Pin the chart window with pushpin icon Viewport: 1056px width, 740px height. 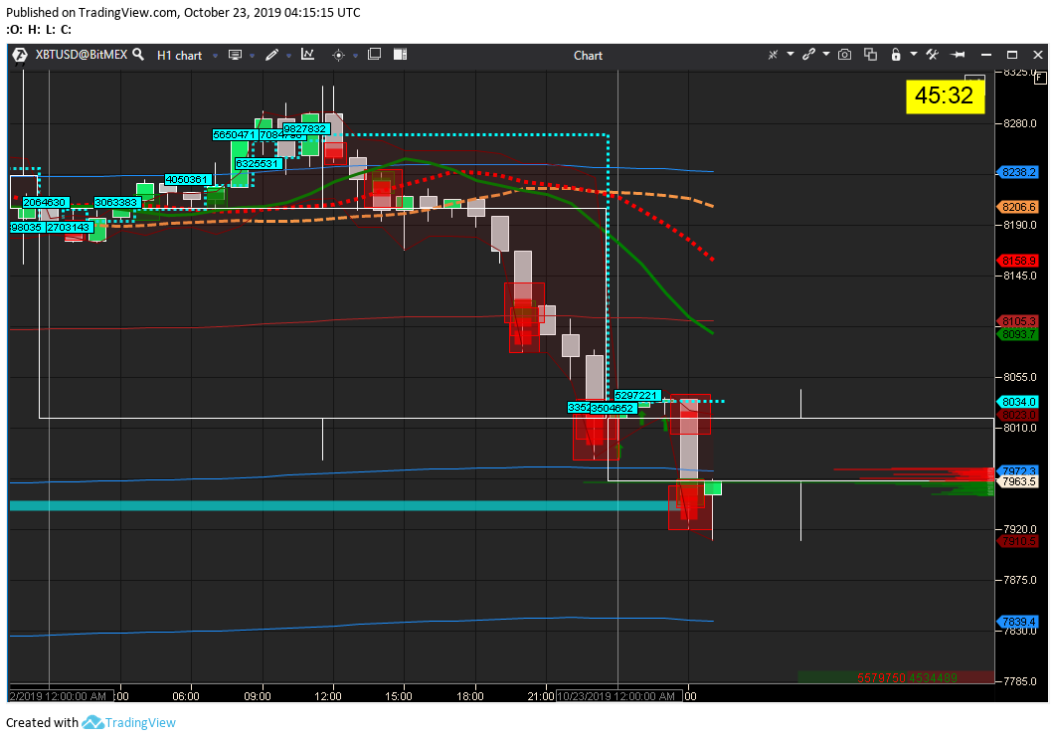[x=958, y=55]
